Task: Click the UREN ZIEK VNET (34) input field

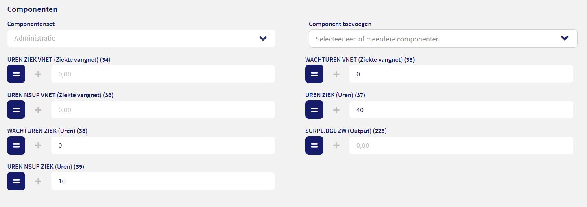Action: click(x=163, y=74)
